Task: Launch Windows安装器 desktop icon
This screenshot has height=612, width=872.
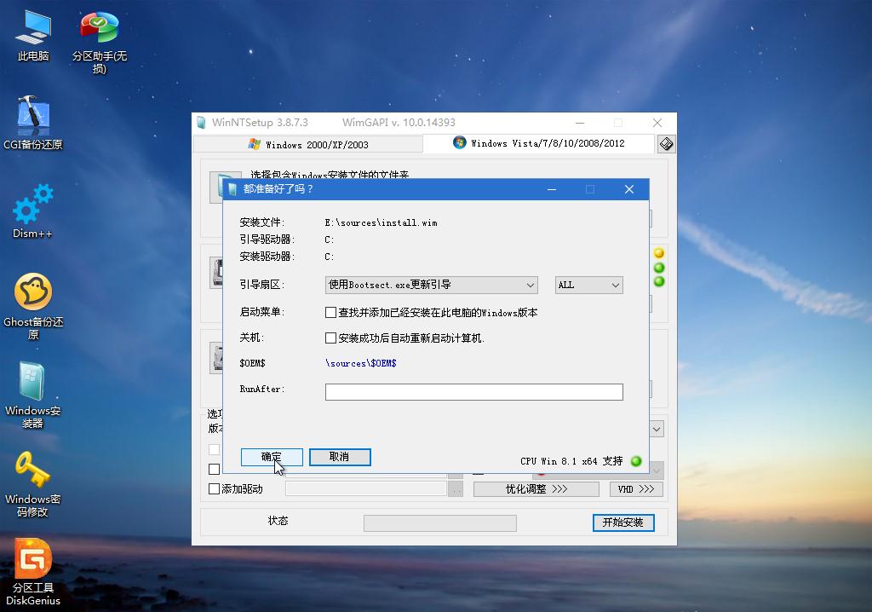Action: 33,395
